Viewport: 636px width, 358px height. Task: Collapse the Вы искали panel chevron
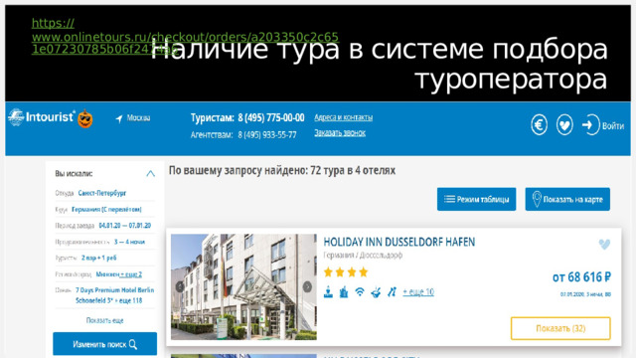click(x=150, y=174)
